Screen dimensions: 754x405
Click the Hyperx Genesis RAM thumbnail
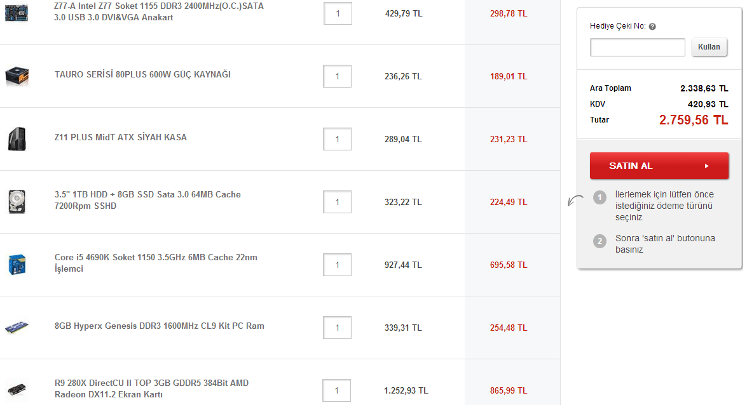(17, 328)
